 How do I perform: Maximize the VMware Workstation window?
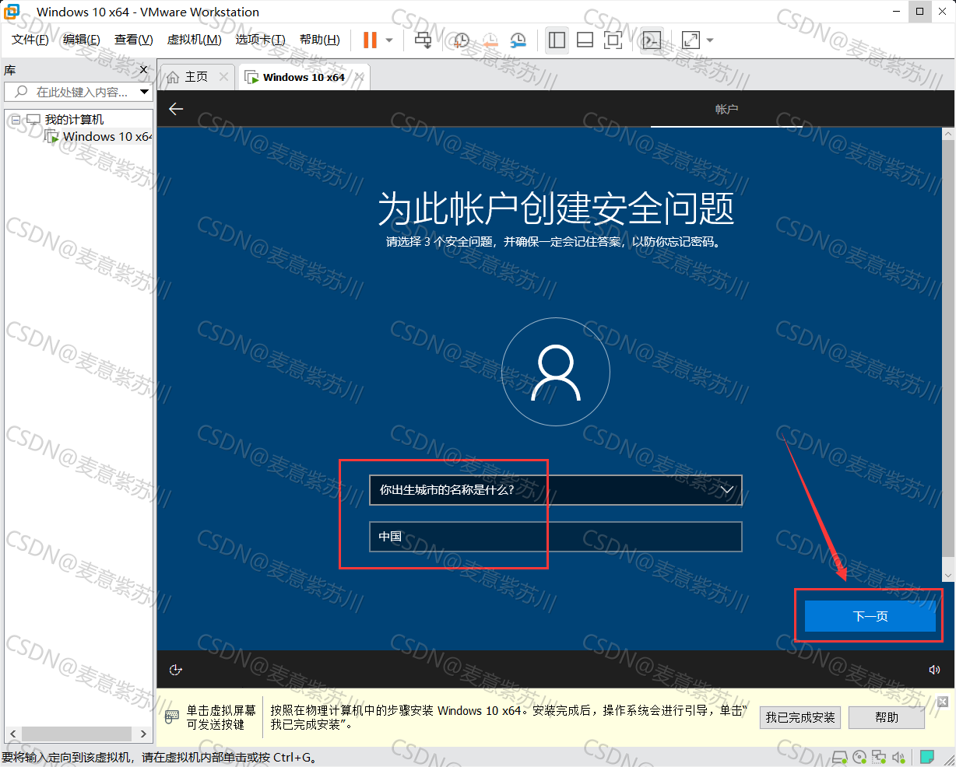919,12
